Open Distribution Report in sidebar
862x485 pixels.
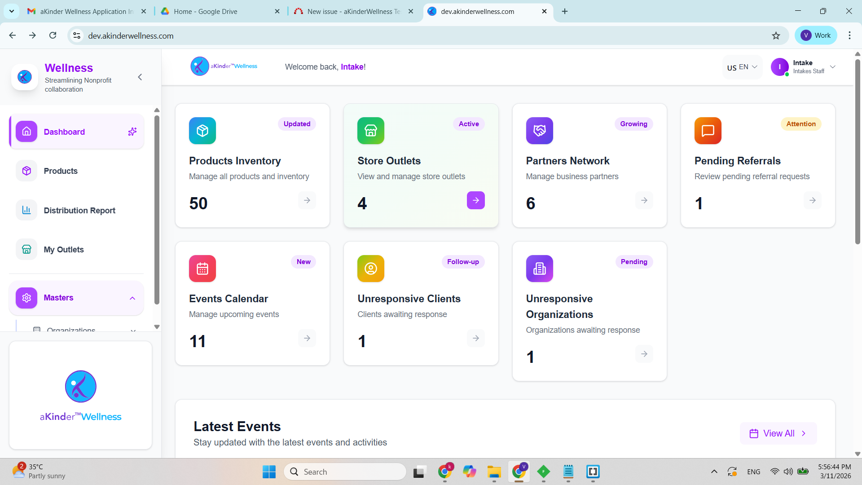pos(79,211)
